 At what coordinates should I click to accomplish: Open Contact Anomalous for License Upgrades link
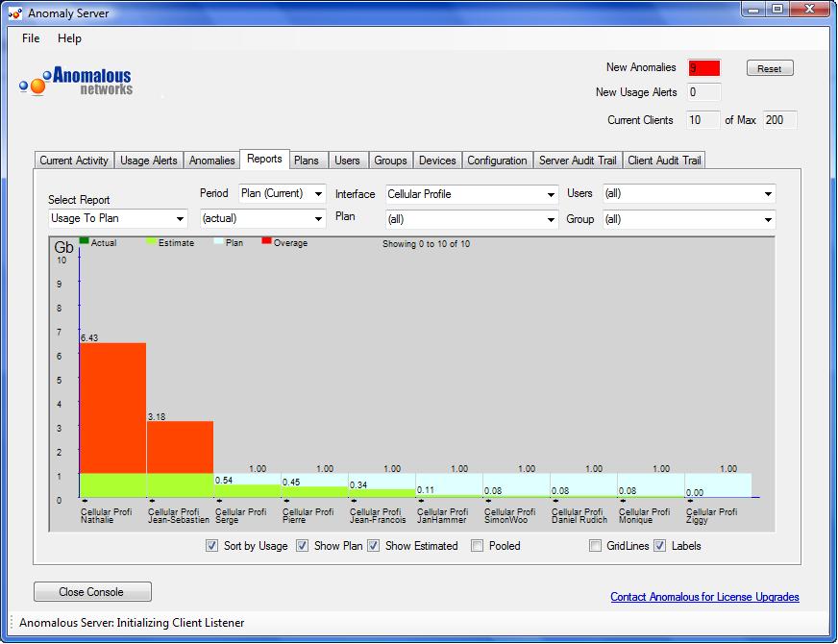coord(704,597)
